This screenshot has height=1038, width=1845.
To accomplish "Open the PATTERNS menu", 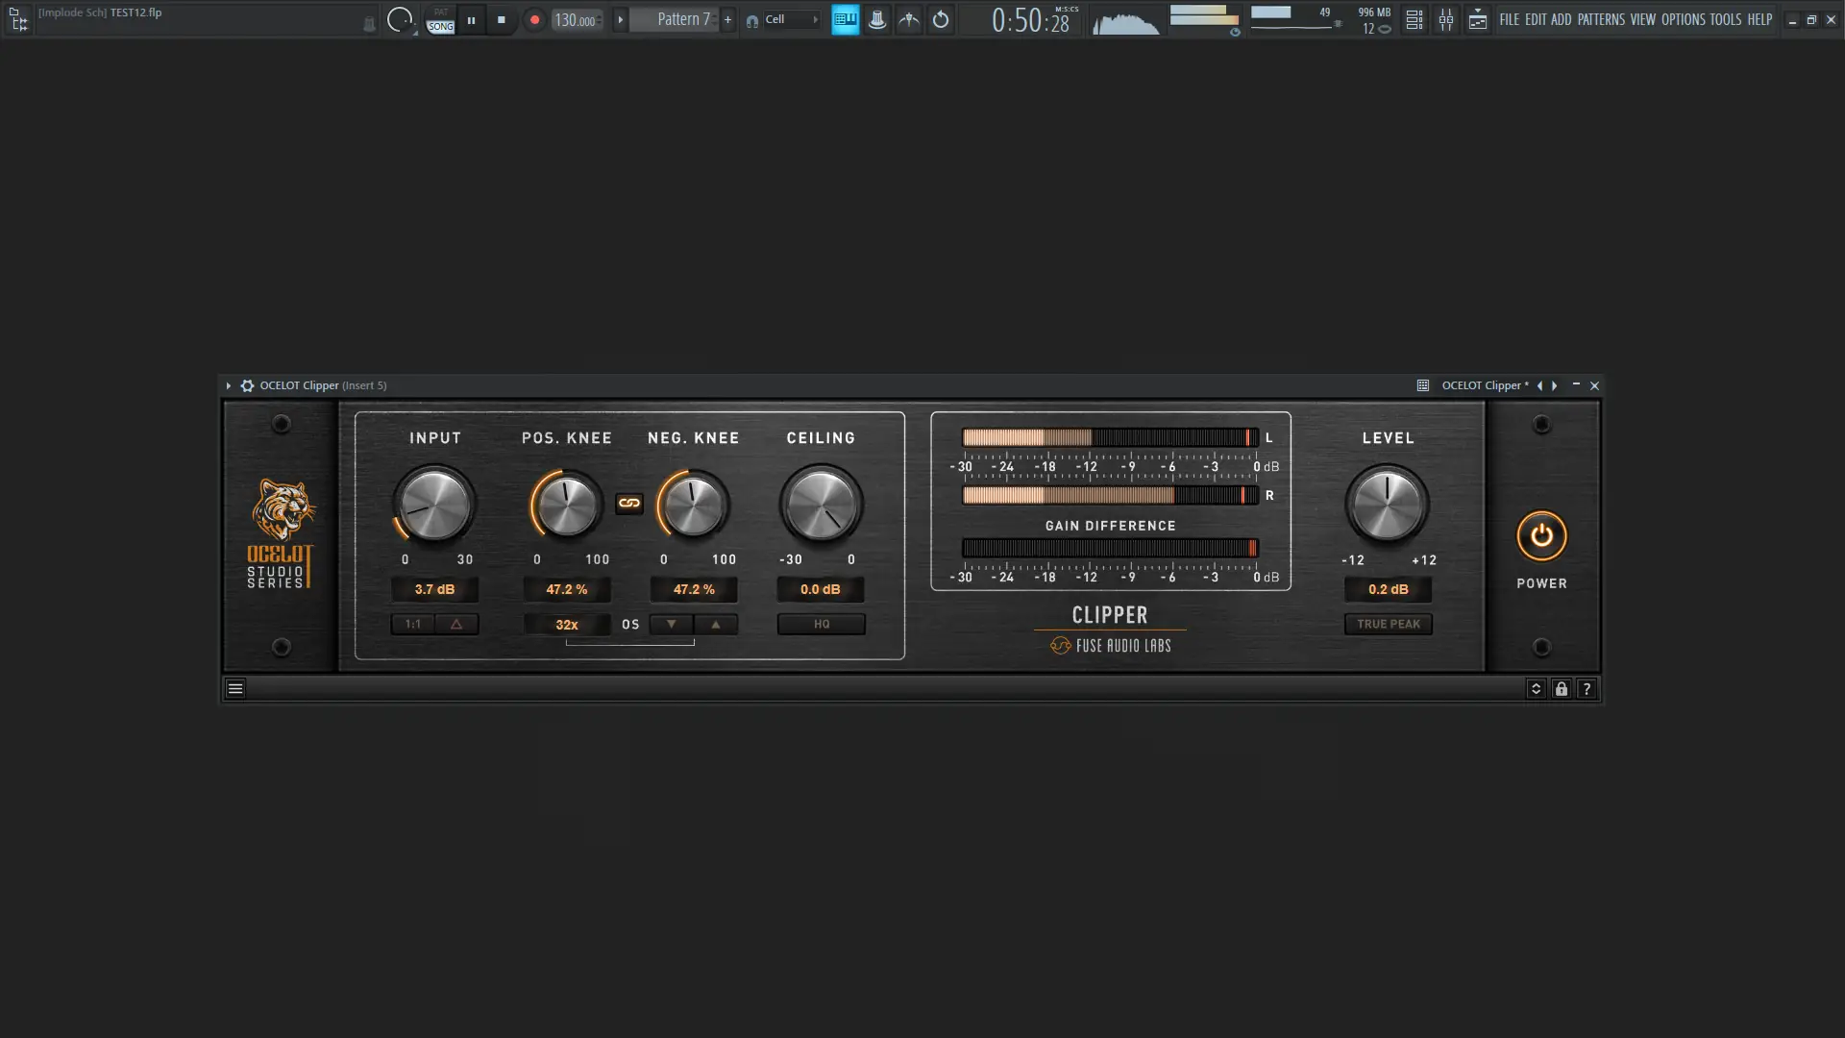I will (x=1601, y=19).
